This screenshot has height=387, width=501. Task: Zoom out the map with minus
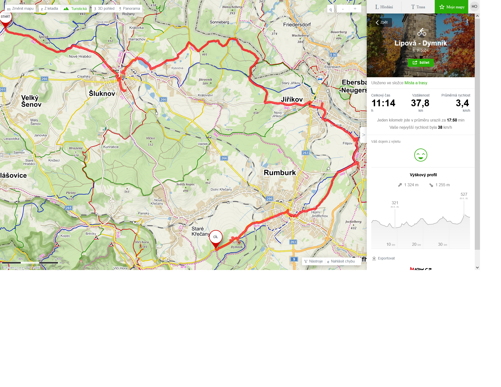(343, 9)
